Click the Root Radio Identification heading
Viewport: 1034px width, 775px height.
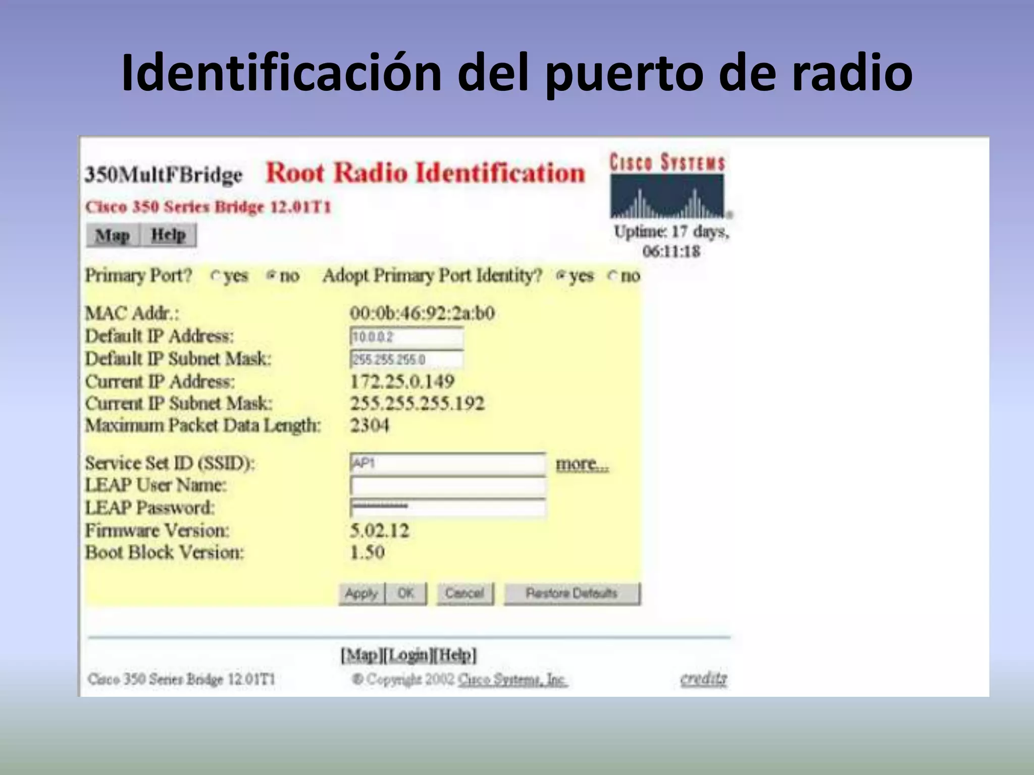coord(425,173)
